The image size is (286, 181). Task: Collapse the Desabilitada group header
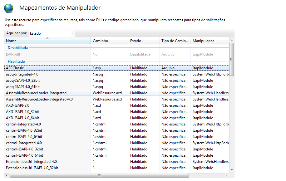coord(18,48)
